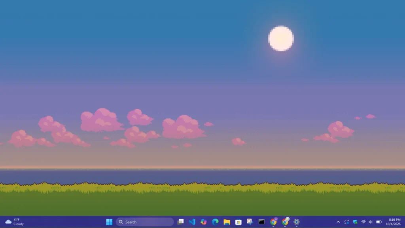Image resolution: width=405 pixels, height=228 pixels.
Task: Open clock and date 8:16 PM
Action: coord(393,222)
